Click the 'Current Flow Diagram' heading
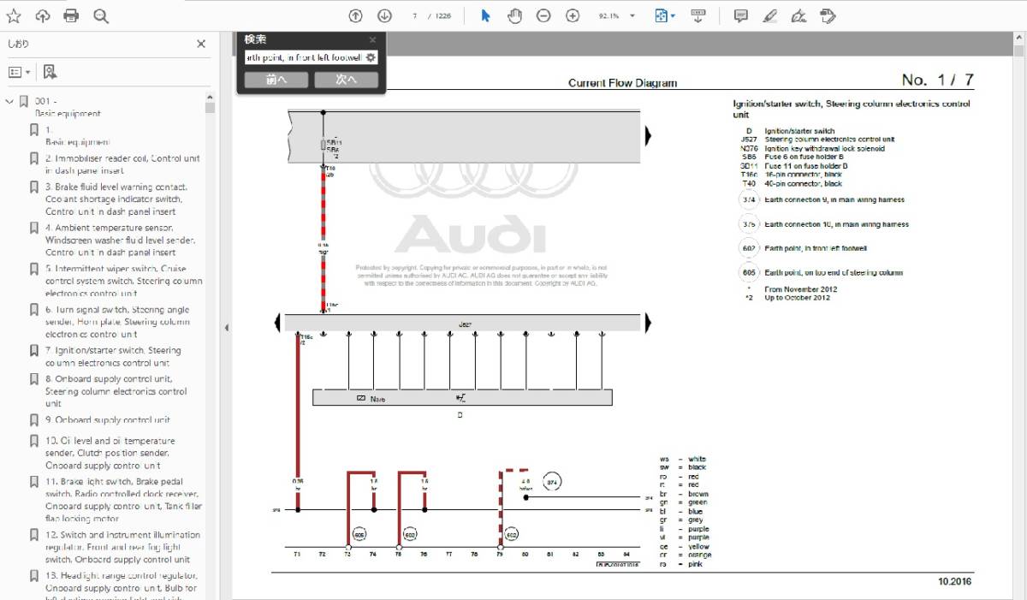This screenshot has height=600, width=1027. tap(622, 83)
